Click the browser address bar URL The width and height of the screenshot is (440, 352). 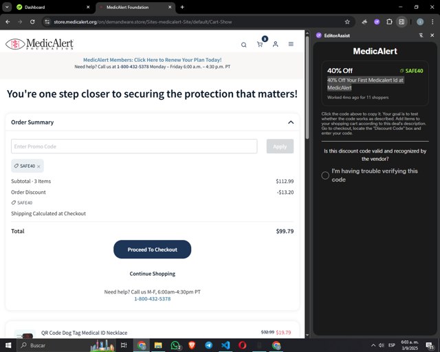pos(143,22)
